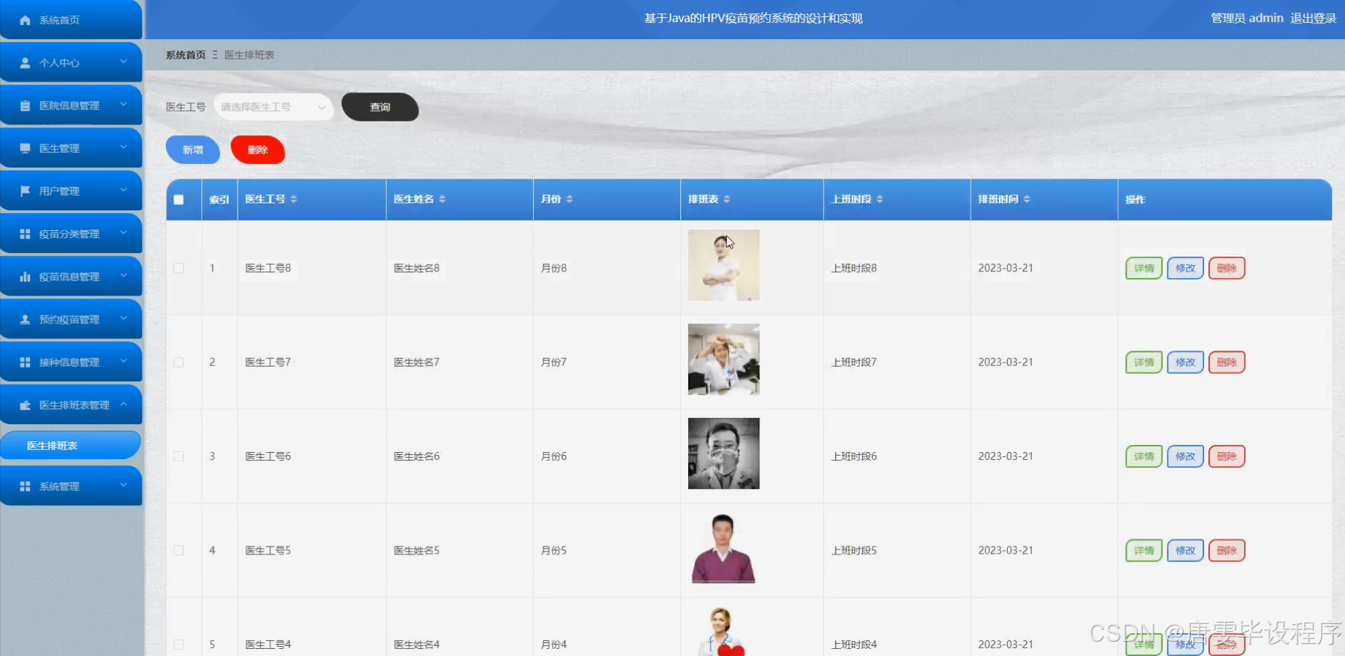Click the person icon beside 个人中心
The width and height of the screenshot is (1345, 656).
pos(25,63)
